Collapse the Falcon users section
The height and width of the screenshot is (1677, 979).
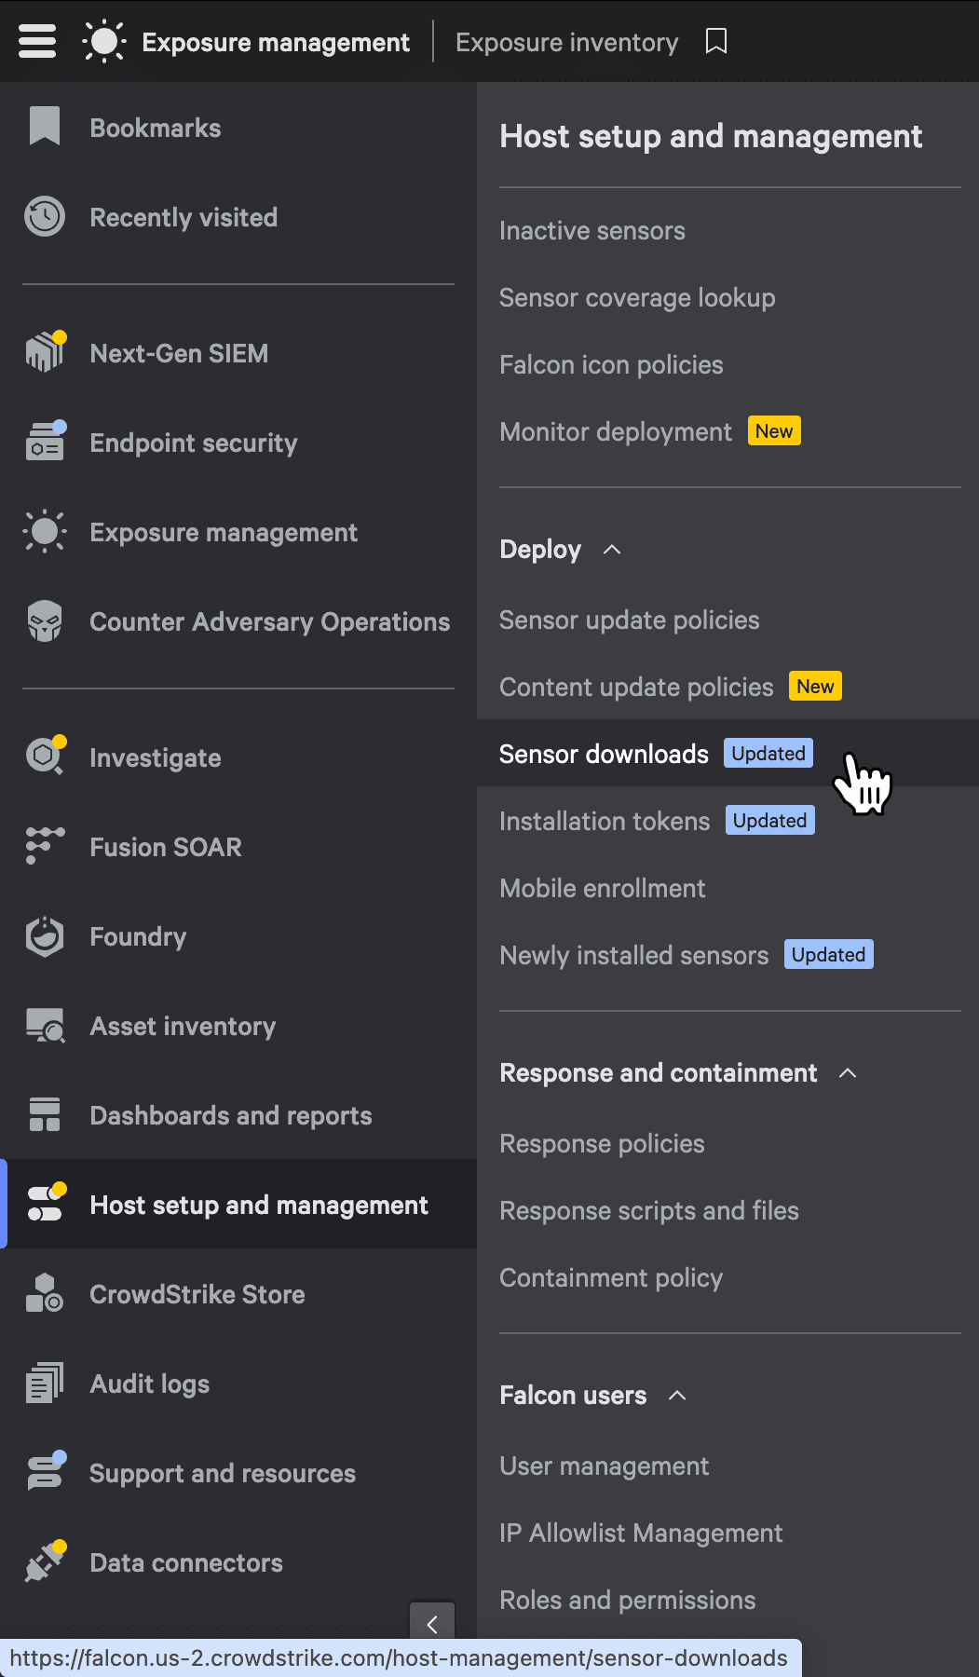pyautogui.click(x=679, y=1396)
